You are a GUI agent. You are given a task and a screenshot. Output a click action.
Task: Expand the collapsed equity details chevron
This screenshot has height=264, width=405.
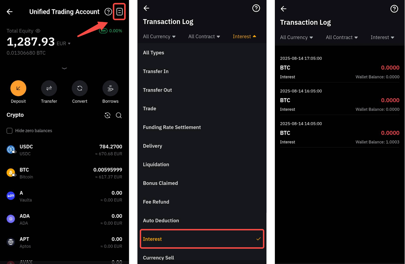[64, 68]
